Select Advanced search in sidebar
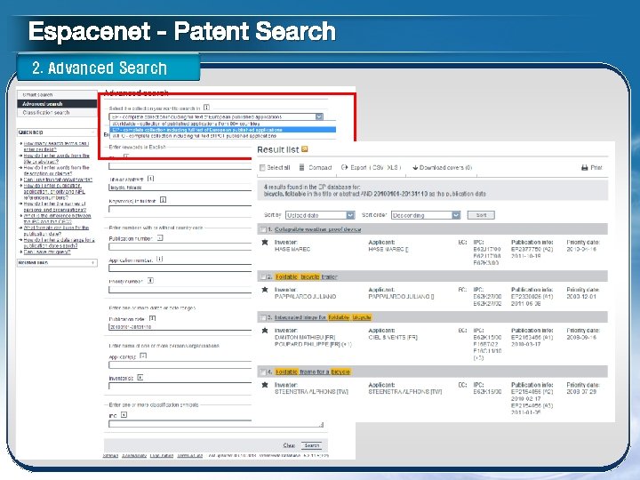 coord(57,104)
